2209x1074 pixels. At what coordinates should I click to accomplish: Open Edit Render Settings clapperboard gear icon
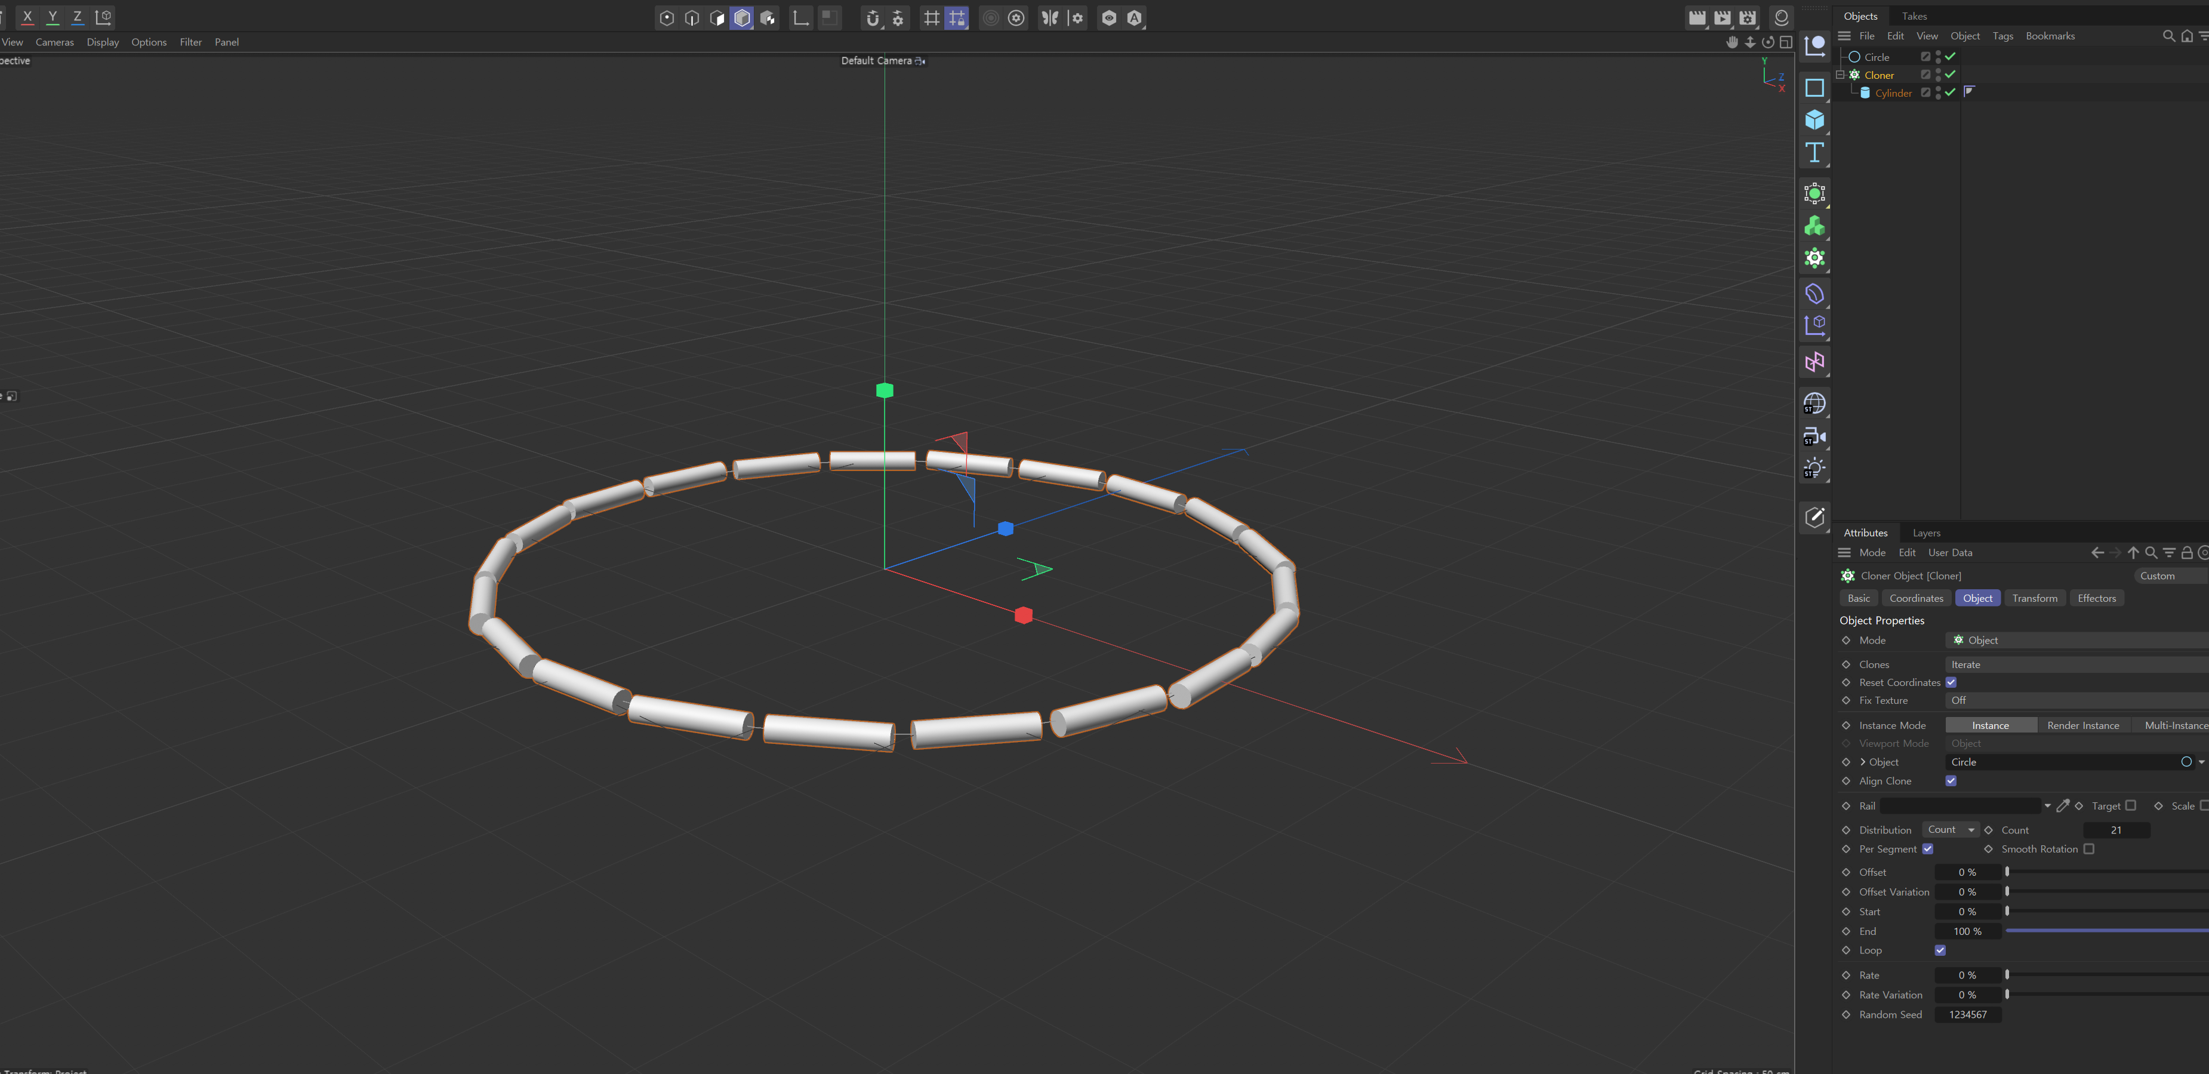coord(1748,17)
